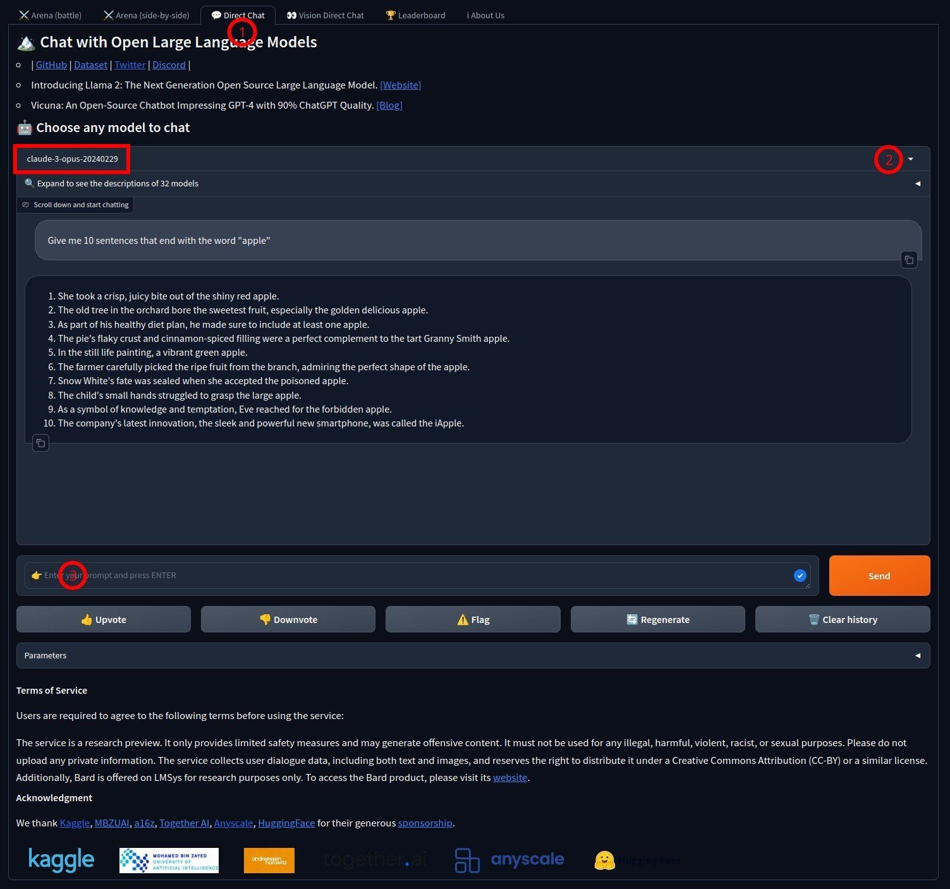The height and width of the screenshot is (889, 950).
Task: Follow the Bard website link
Action: [x=510, y=778]
